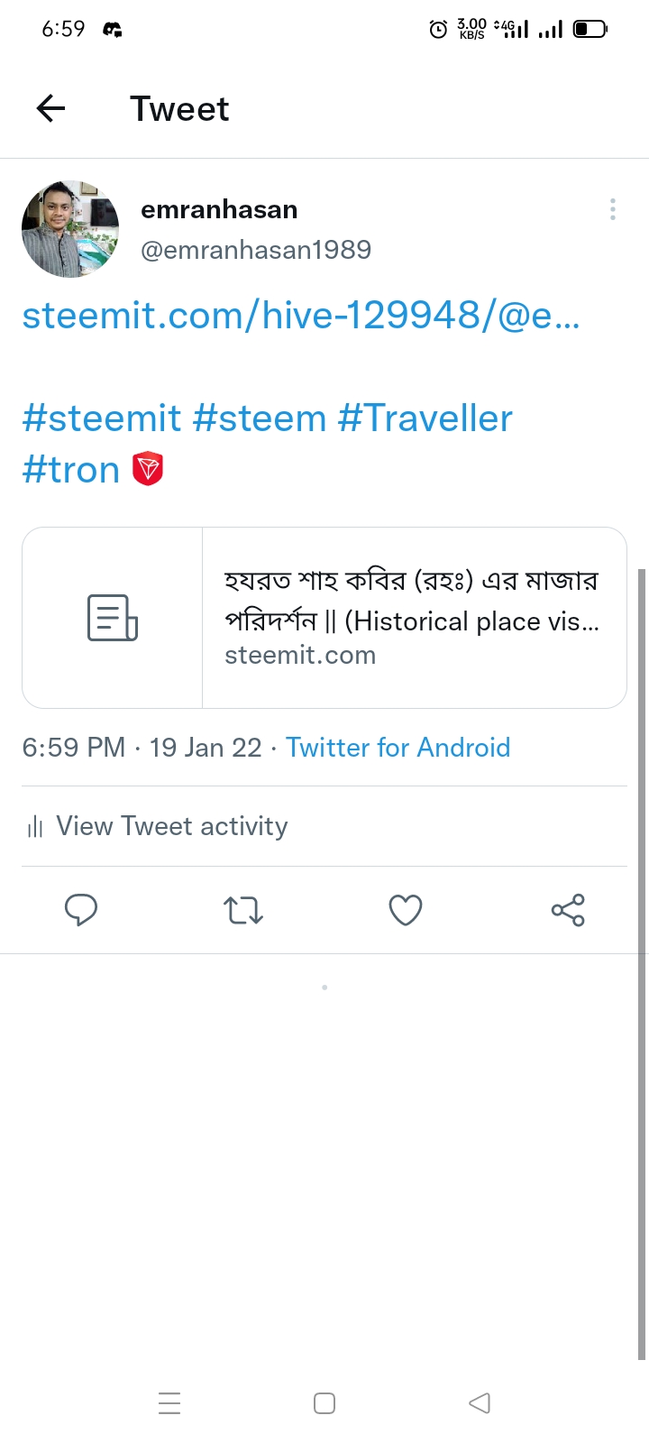Image resolution: width=649 pixels, height=1443 pixels.
Task: Tap the reply speech bubble icon
Action: point(81,910)
